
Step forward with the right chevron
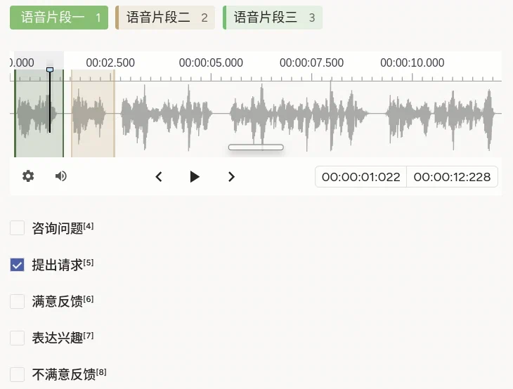tap(231, 177)
